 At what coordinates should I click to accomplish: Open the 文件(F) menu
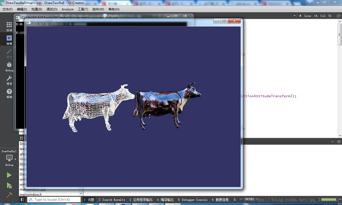7,9
